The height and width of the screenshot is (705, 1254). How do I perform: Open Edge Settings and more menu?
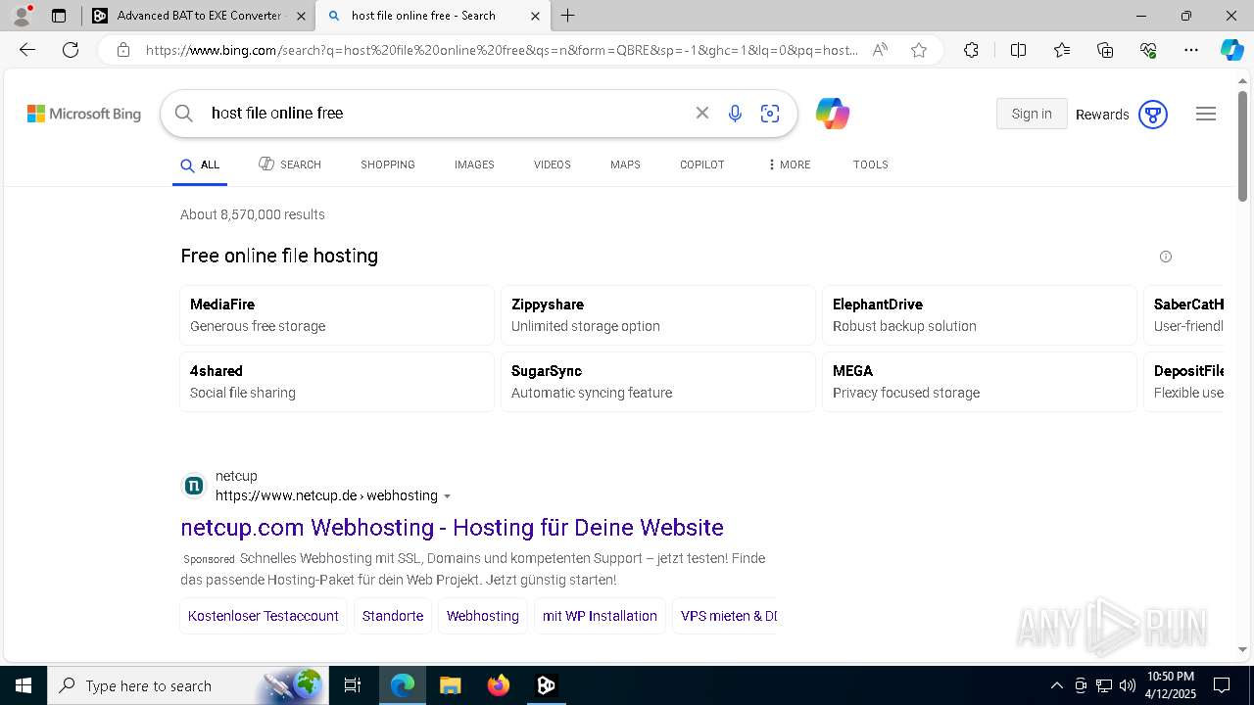(1191, 50)
